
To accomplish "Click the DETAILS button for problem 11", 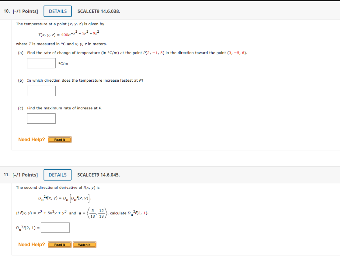I will point(57,175).
